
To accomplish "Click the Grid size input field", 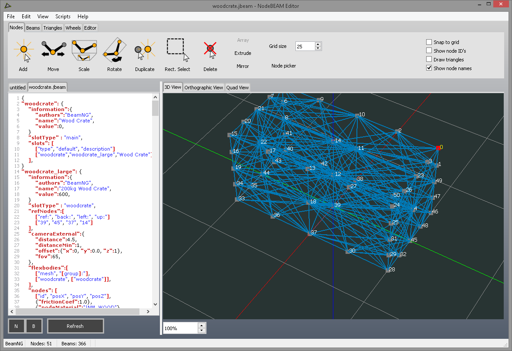I will (305, 46).
